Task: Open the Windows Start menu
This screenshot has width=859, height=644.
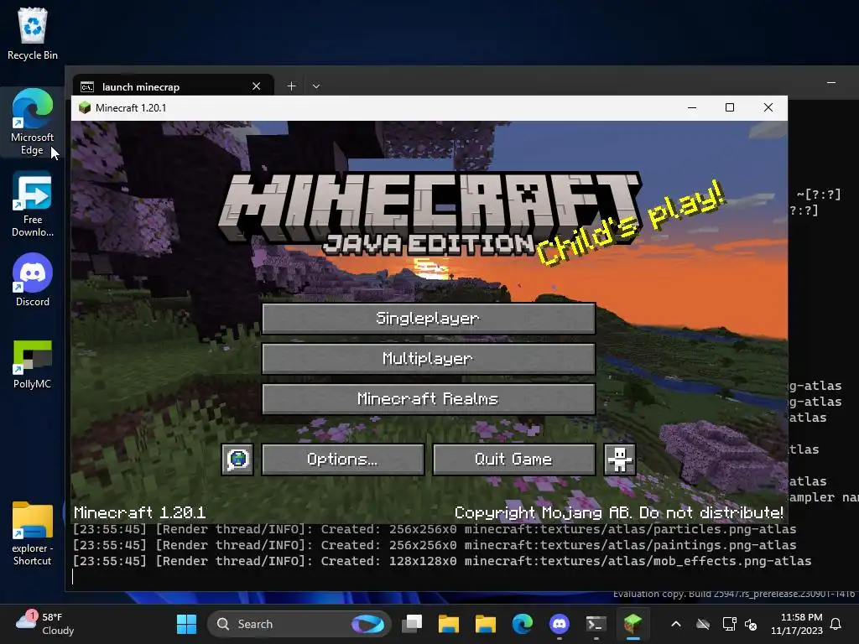Action: [x=186, y=624]
